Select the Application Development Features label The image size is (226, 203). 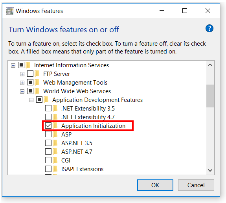(97, 100)
